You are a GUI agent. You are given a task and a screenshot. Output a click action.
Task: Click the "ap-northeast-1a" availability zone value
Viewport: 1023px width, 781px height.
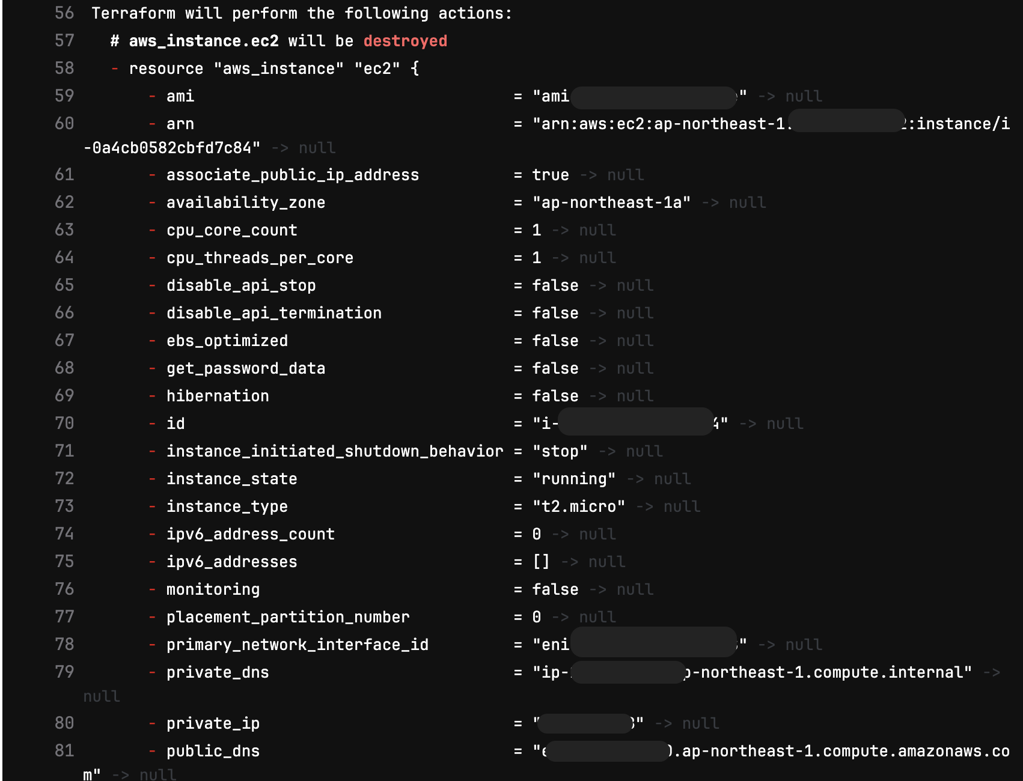click(x=612, y=202)
